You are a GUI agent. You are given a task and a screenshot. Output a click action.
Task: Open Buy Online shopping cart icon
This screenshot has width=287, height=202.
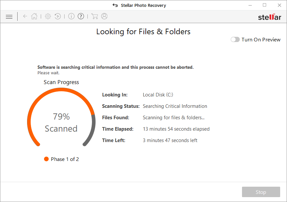click(x=95, y=16)
